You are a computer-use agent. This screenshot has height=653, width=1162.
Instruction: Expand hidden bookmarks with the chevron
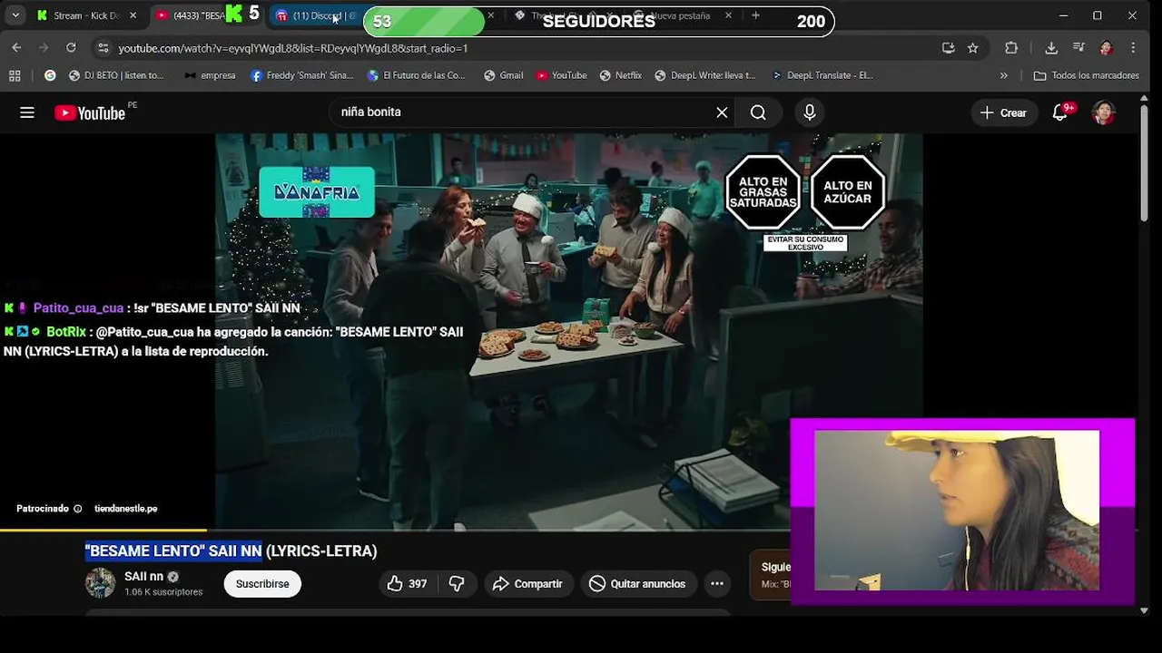point(1003,75)
